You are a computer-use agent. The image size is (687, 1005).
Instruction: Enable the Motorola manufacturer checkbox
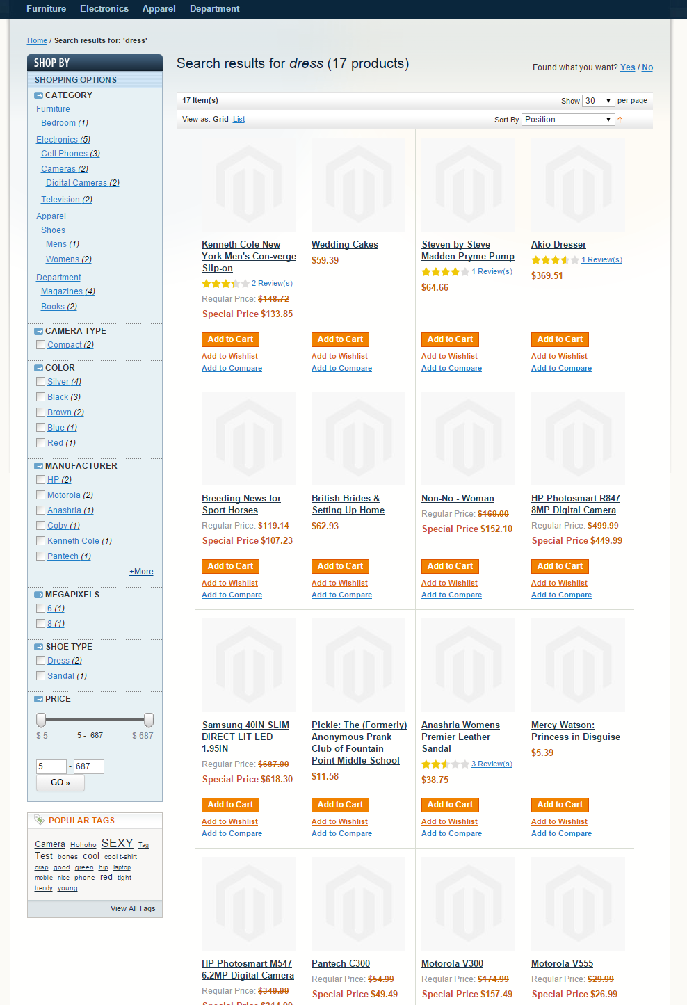tap(40, 495)
